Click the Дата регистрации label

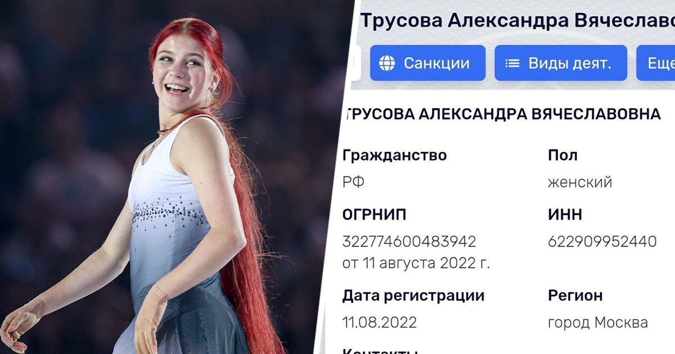[413, 296]
